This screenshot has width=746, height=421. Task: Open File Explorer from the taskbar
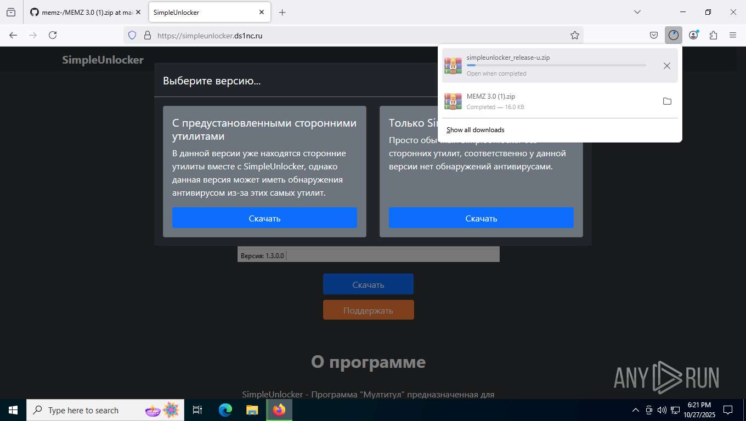click(x=252, y=410)
